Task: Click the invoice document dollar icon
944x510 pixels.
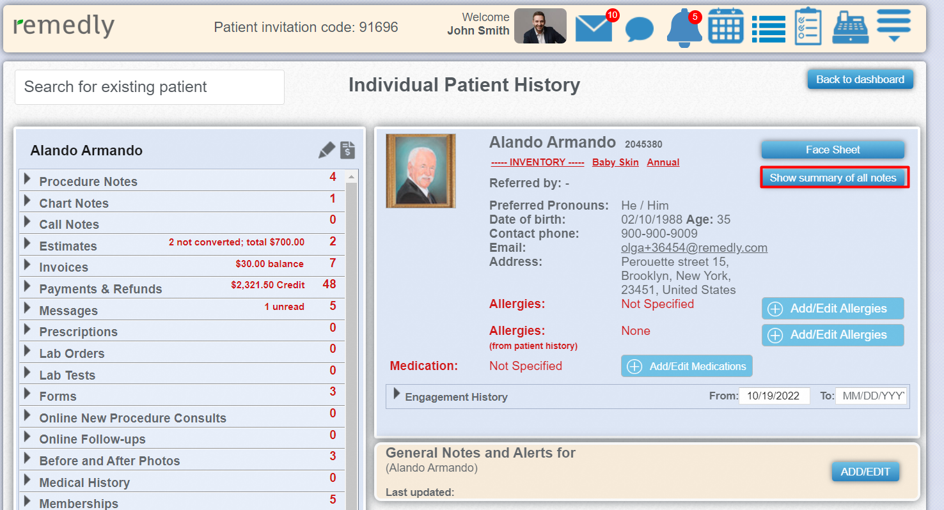Action: coord(347,150)
